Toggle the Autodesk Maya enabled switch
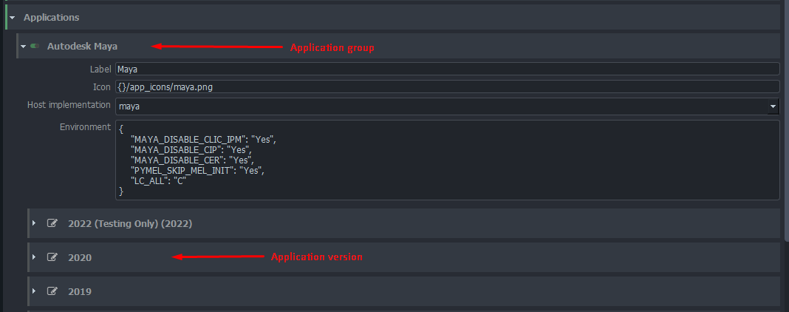The height and width of the screenshot is (312, 789). pyautogui.click(x=35, y=47)
